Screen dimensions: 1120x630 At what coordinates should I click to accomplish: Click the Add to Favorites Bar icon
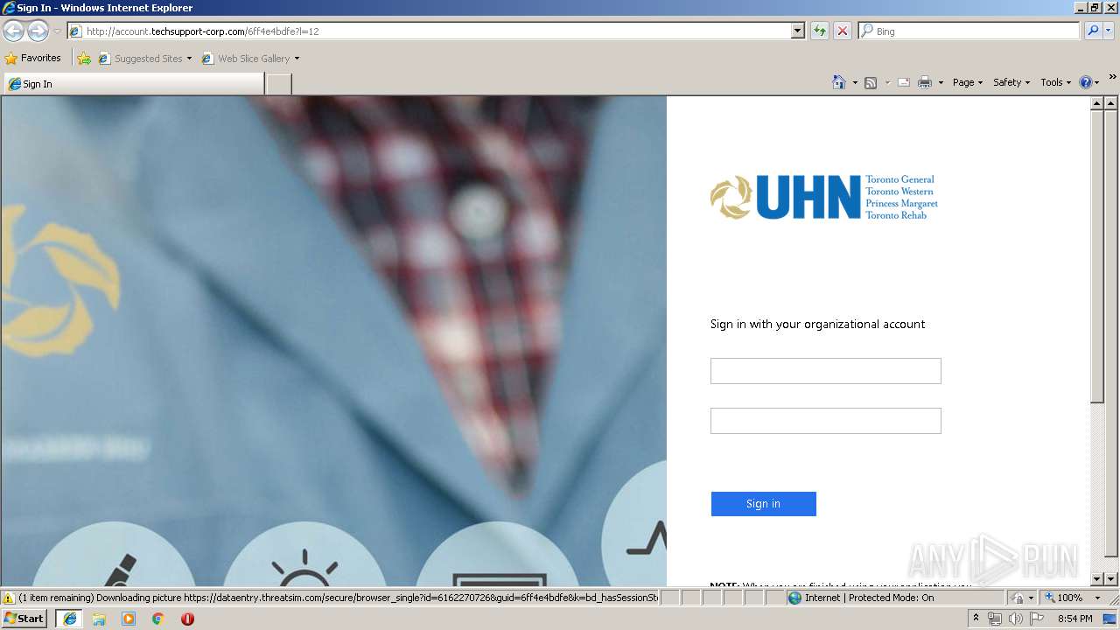[x=84, y=59]
